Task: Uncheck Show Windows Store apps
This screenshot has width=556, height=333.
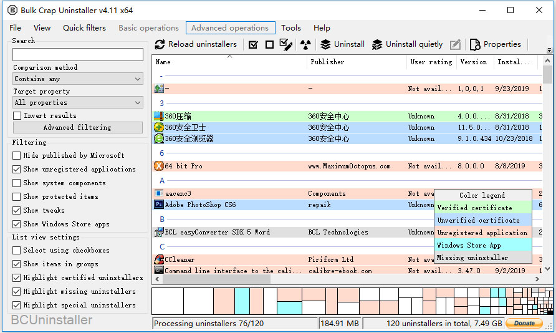Action: 16,224
